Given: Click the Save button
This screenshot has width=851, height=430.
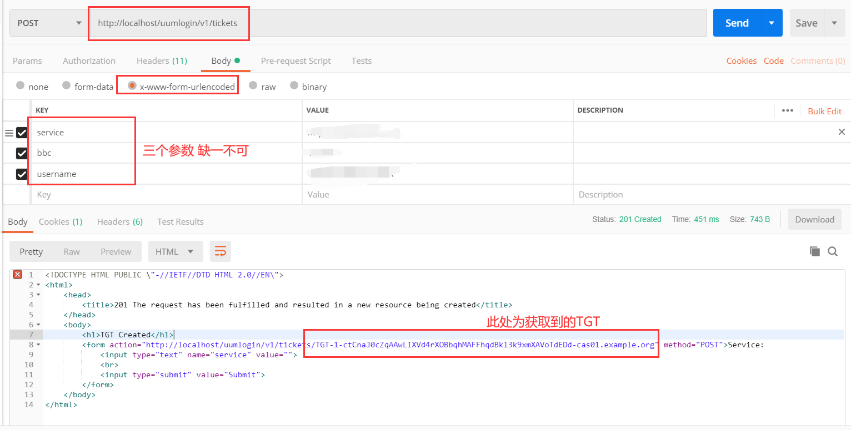Looking at the screenshot, I should click(806, 23).
